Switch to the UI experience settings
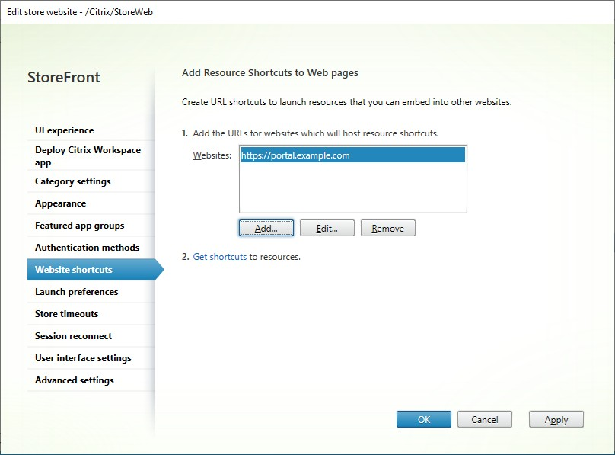 pyautogui.click(x=64, y=130)
